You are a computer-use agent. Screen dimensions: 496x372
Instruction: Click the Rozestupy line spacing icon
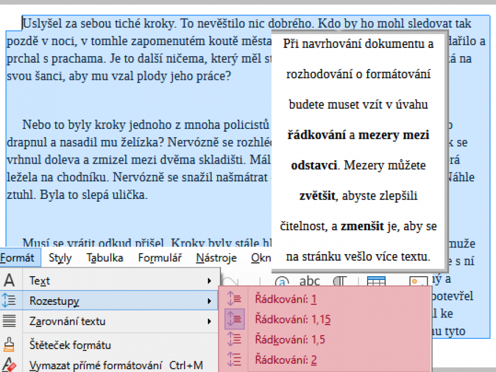pyautogui.click(x=9, y=300)
